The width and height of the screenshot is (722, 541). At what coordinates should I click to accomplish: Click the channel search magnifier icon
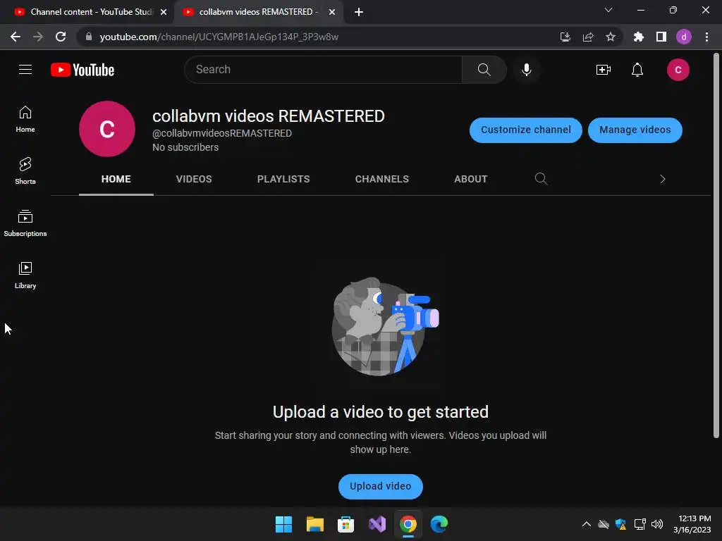click(x=541, y=179)
